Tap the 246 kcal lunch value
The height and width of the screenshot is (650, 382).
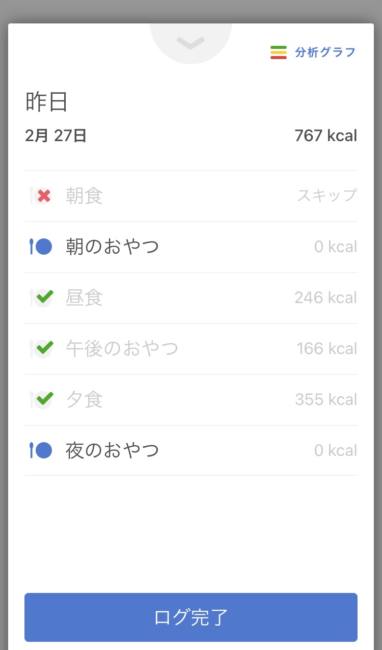pyautogui.click(x=325, y=297)
